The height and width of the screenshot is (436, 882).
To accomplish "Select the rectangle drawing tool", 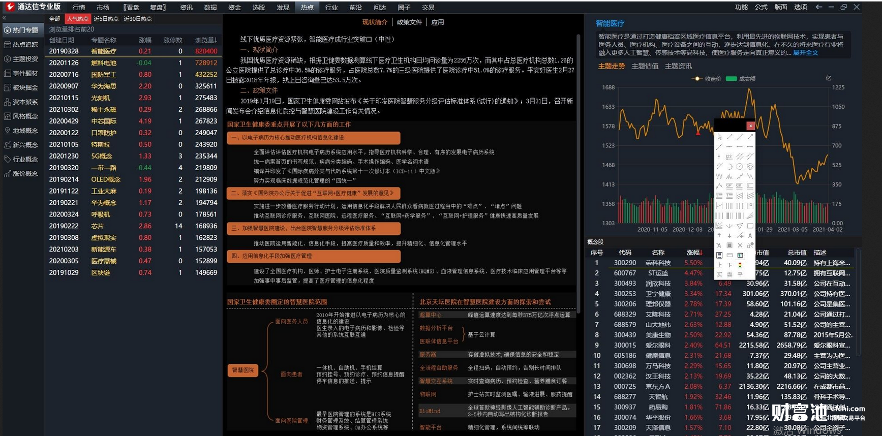I will point(750,226).
